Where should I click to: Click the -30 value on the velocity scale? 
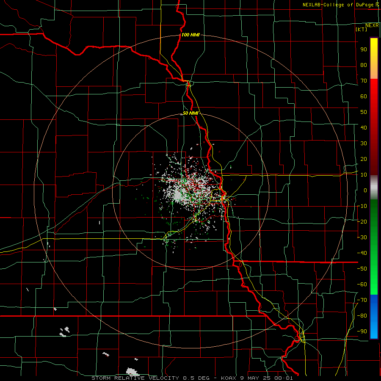click(362, 237)
